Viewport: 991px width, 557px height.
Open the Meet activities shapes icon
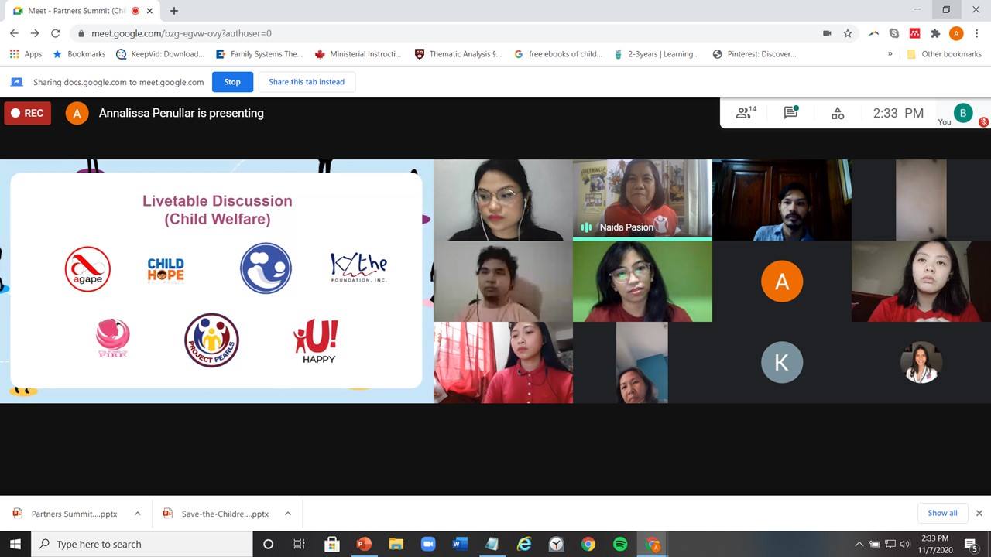tap(838, 113)
